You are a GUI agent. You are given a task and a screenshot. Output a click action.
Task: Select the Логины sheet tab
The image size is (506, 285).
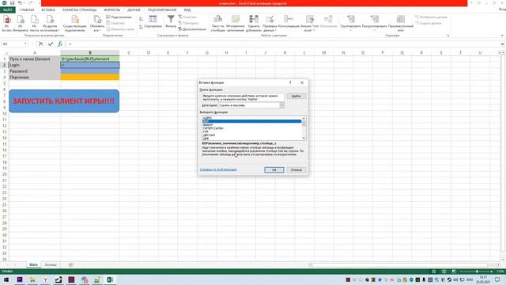click(x=51, y=265)
